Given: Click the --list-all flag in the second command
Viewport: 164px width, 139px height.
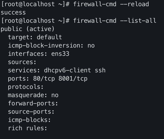Looking at the screenshot, I should tap(138, 21).
